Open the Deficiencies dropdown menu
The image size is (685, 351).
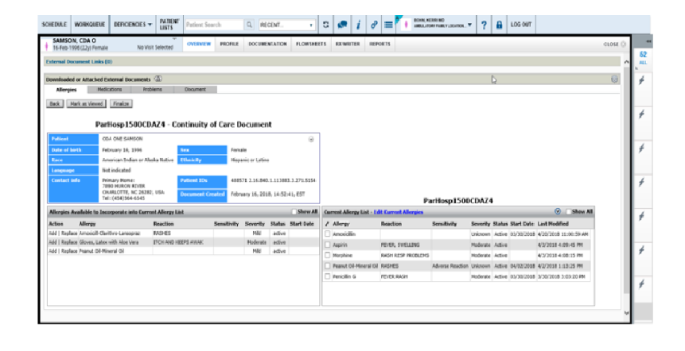tap(133, 25)
